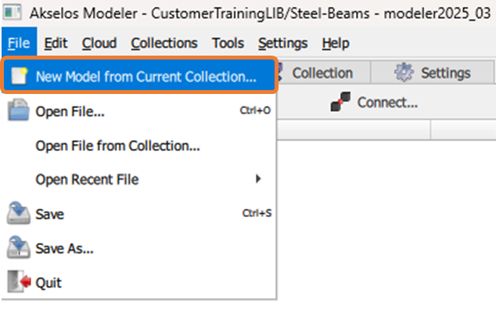Click the new model document icon
496x314 pixels.
pyautogui.click(x=19, y=76)
